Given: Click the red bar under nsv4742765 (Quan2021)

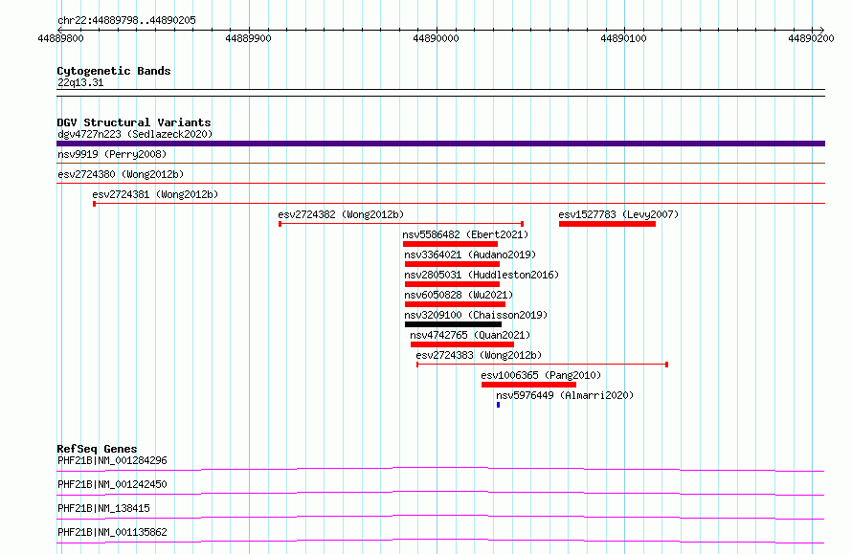Looking at the screenshot, I should [x=461, y=344].
